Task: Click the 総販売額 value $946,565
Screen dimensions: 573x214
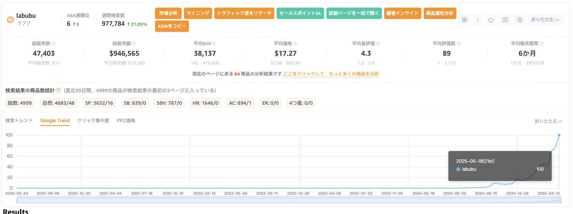Action: click(x=124, y=53)
